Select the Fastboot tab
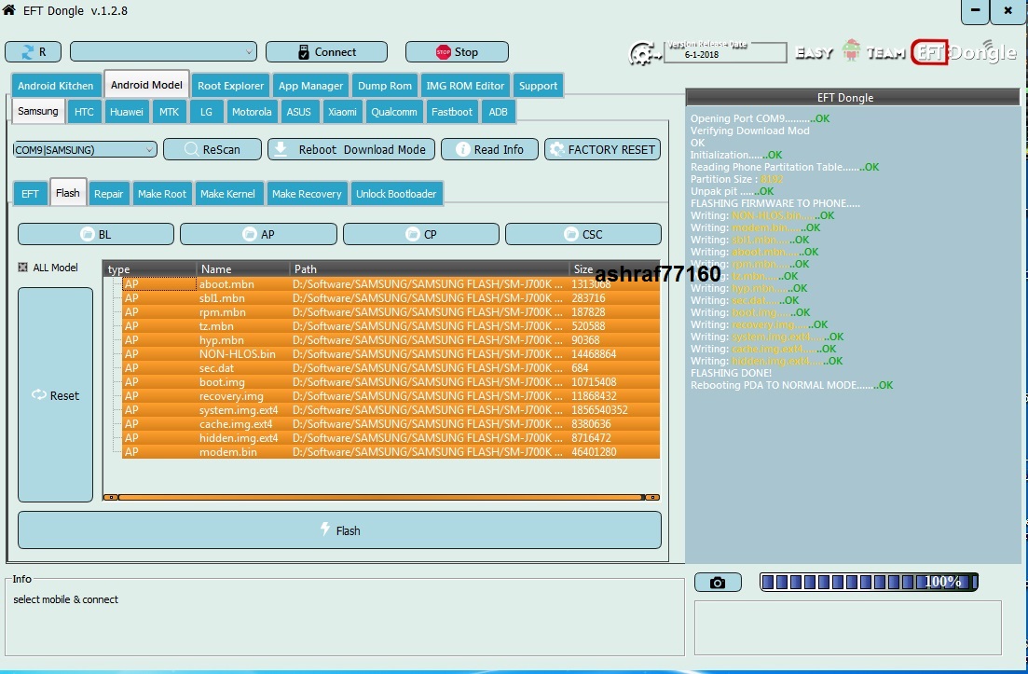The height and width of the screenshot is (674, 1028). pyautogui.click(x=452, y=112)
